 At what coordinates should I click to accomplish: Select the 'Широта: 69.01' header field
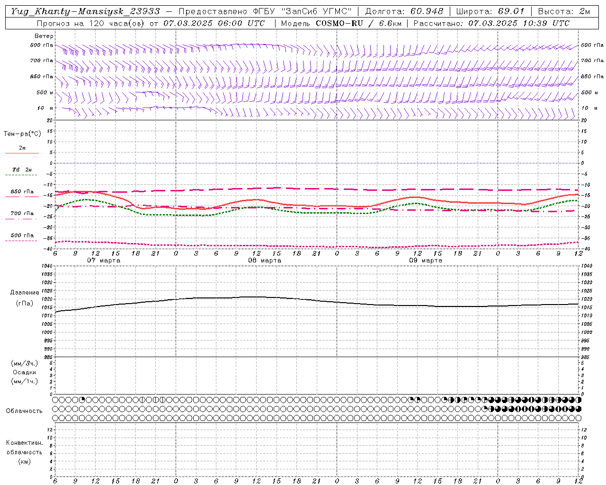(490, 11)
